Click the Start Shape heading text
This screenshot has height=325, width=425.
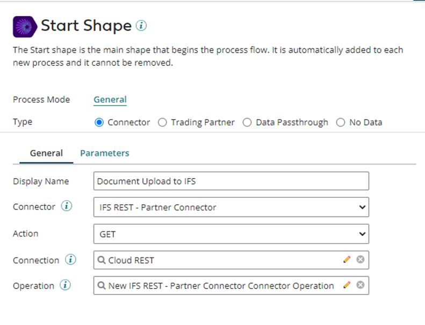tap(86, 26)
